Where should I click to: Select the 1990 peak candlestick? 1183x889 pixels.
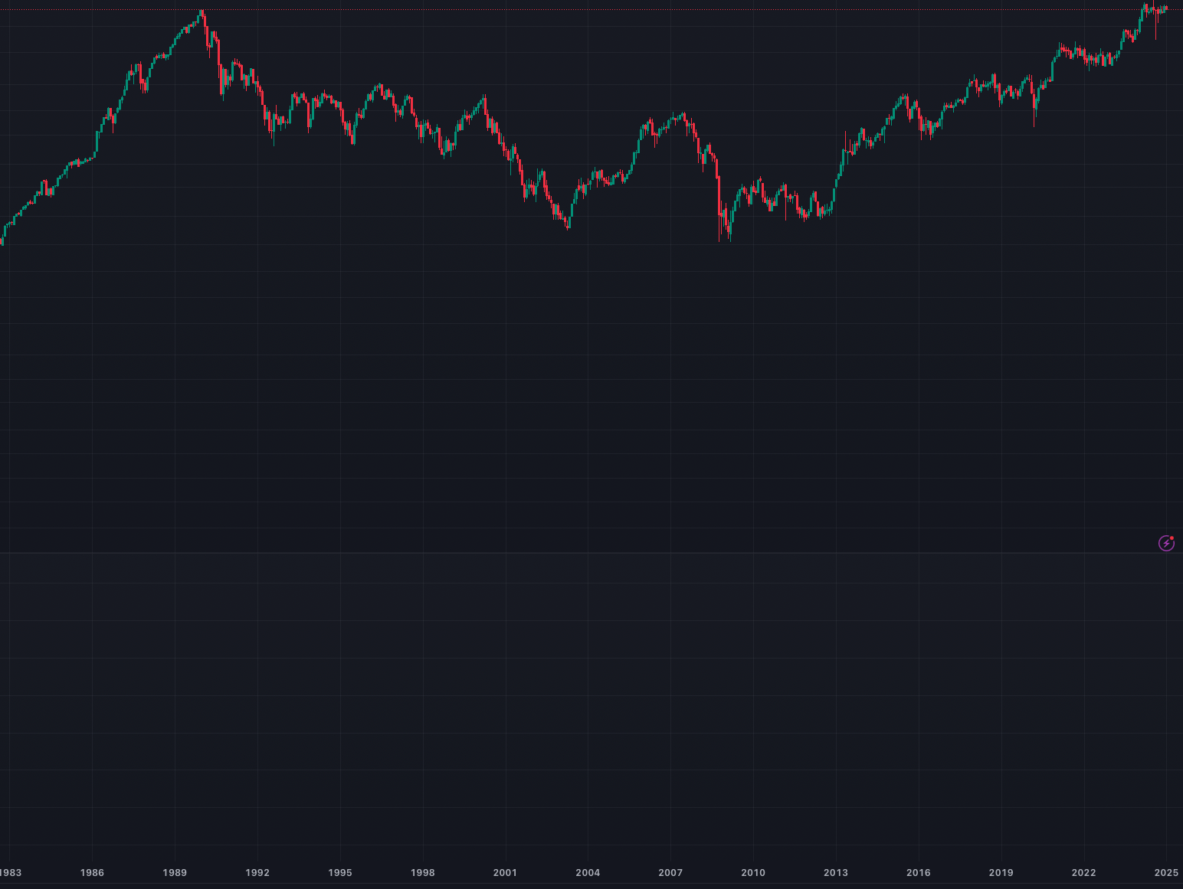pyautogui.click(x=202, y=15)
